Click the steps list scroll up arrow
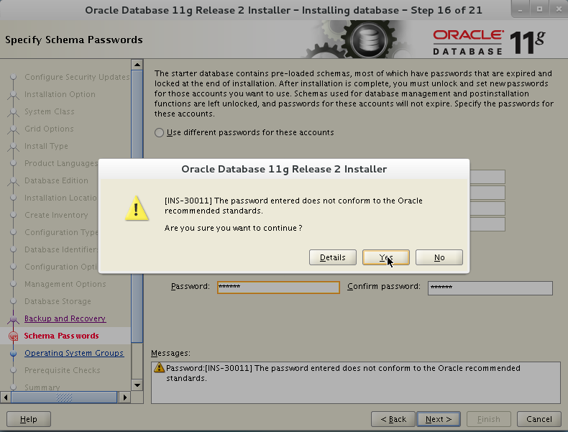This screenshot has width=568, height=432. tap(137, 65)
